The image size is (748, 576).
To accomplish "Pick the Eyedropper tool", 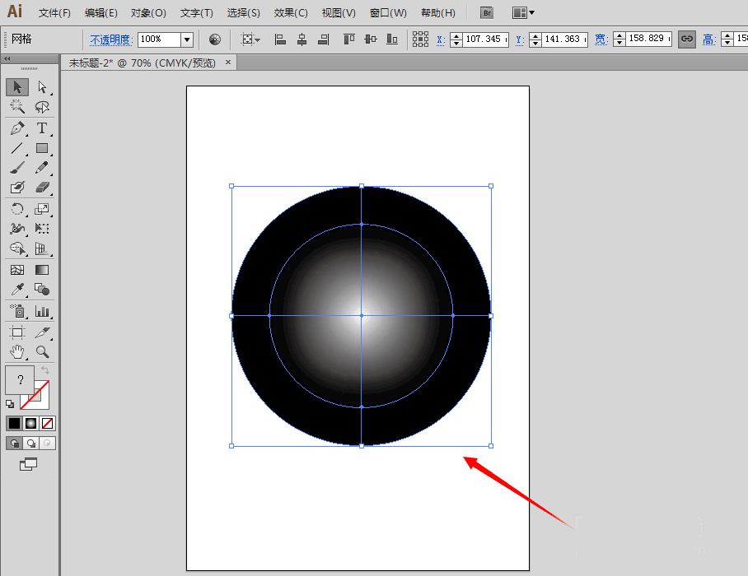I will coord(17,290).
